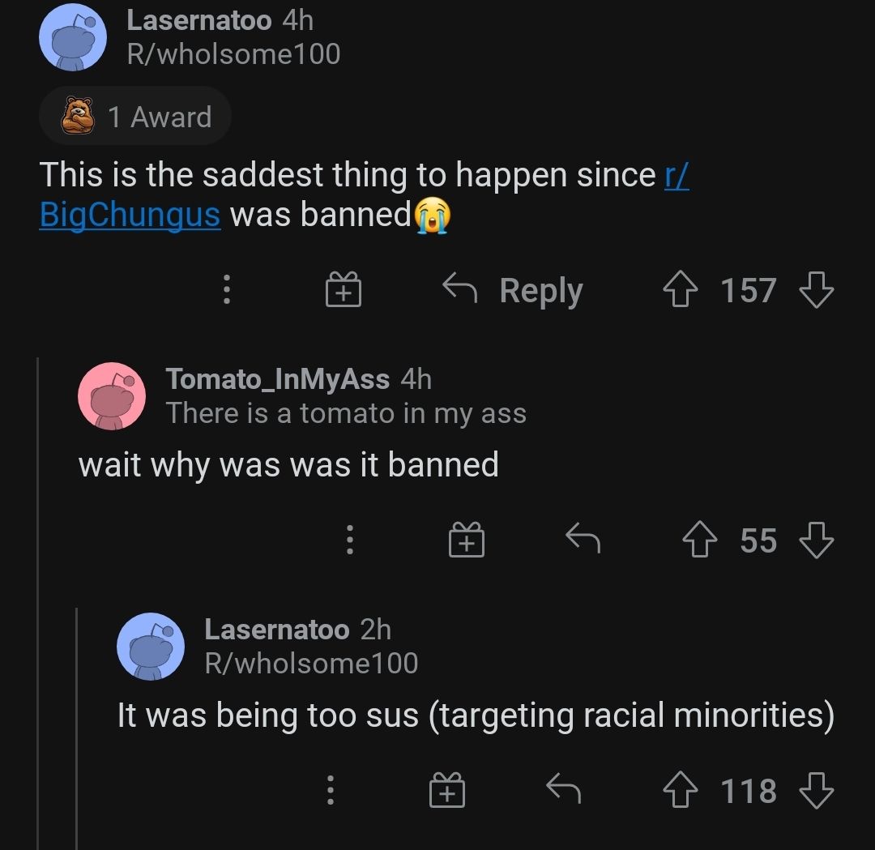Downvote the "too sus" reply

pos(816,790)
